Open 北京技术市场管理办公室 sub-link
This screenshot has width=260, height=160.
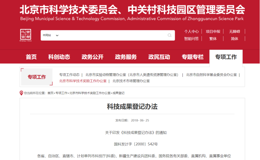pos(131,81)
